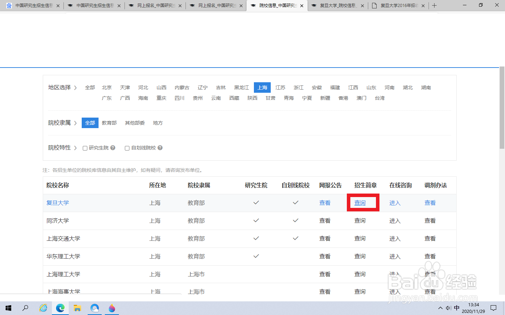This screenshot has width=505, height=315.
Task: Open the volume control in system tray
Action: point(449,308)
